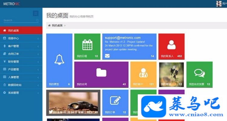Toggle the sidebar hamburger menu button

point(36,13)
